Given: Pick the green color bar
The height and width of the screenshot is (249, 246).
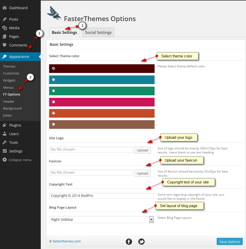Looking at the screenshot, I should coord(102,91).
